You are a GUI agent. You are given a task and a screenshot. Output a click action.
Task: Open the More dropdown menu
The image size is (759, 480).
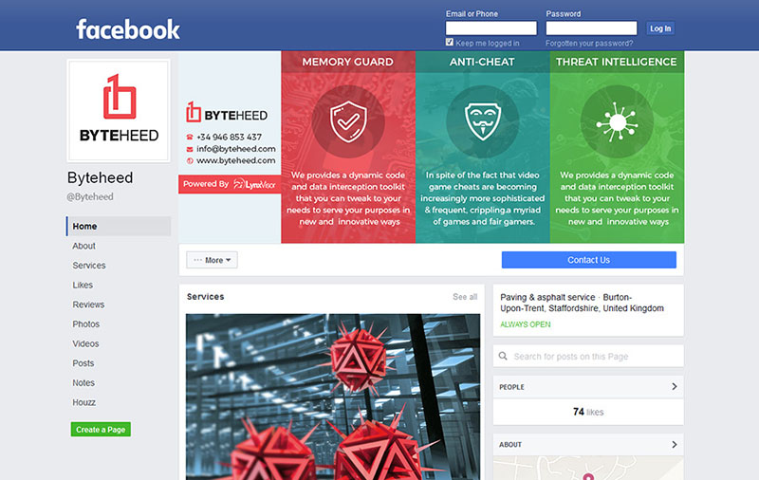(x=212, y=260)
